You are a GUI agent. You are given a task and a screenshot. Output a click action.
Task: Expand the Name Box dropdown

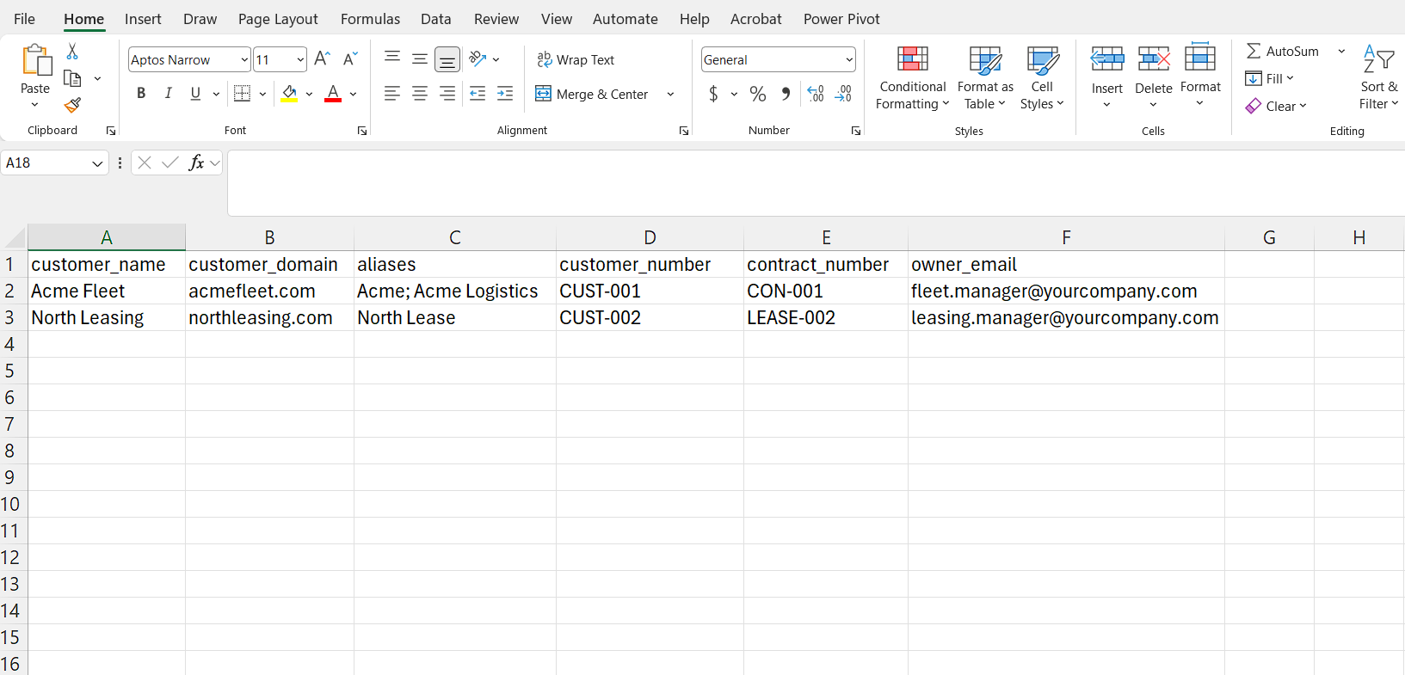(97, 163)
